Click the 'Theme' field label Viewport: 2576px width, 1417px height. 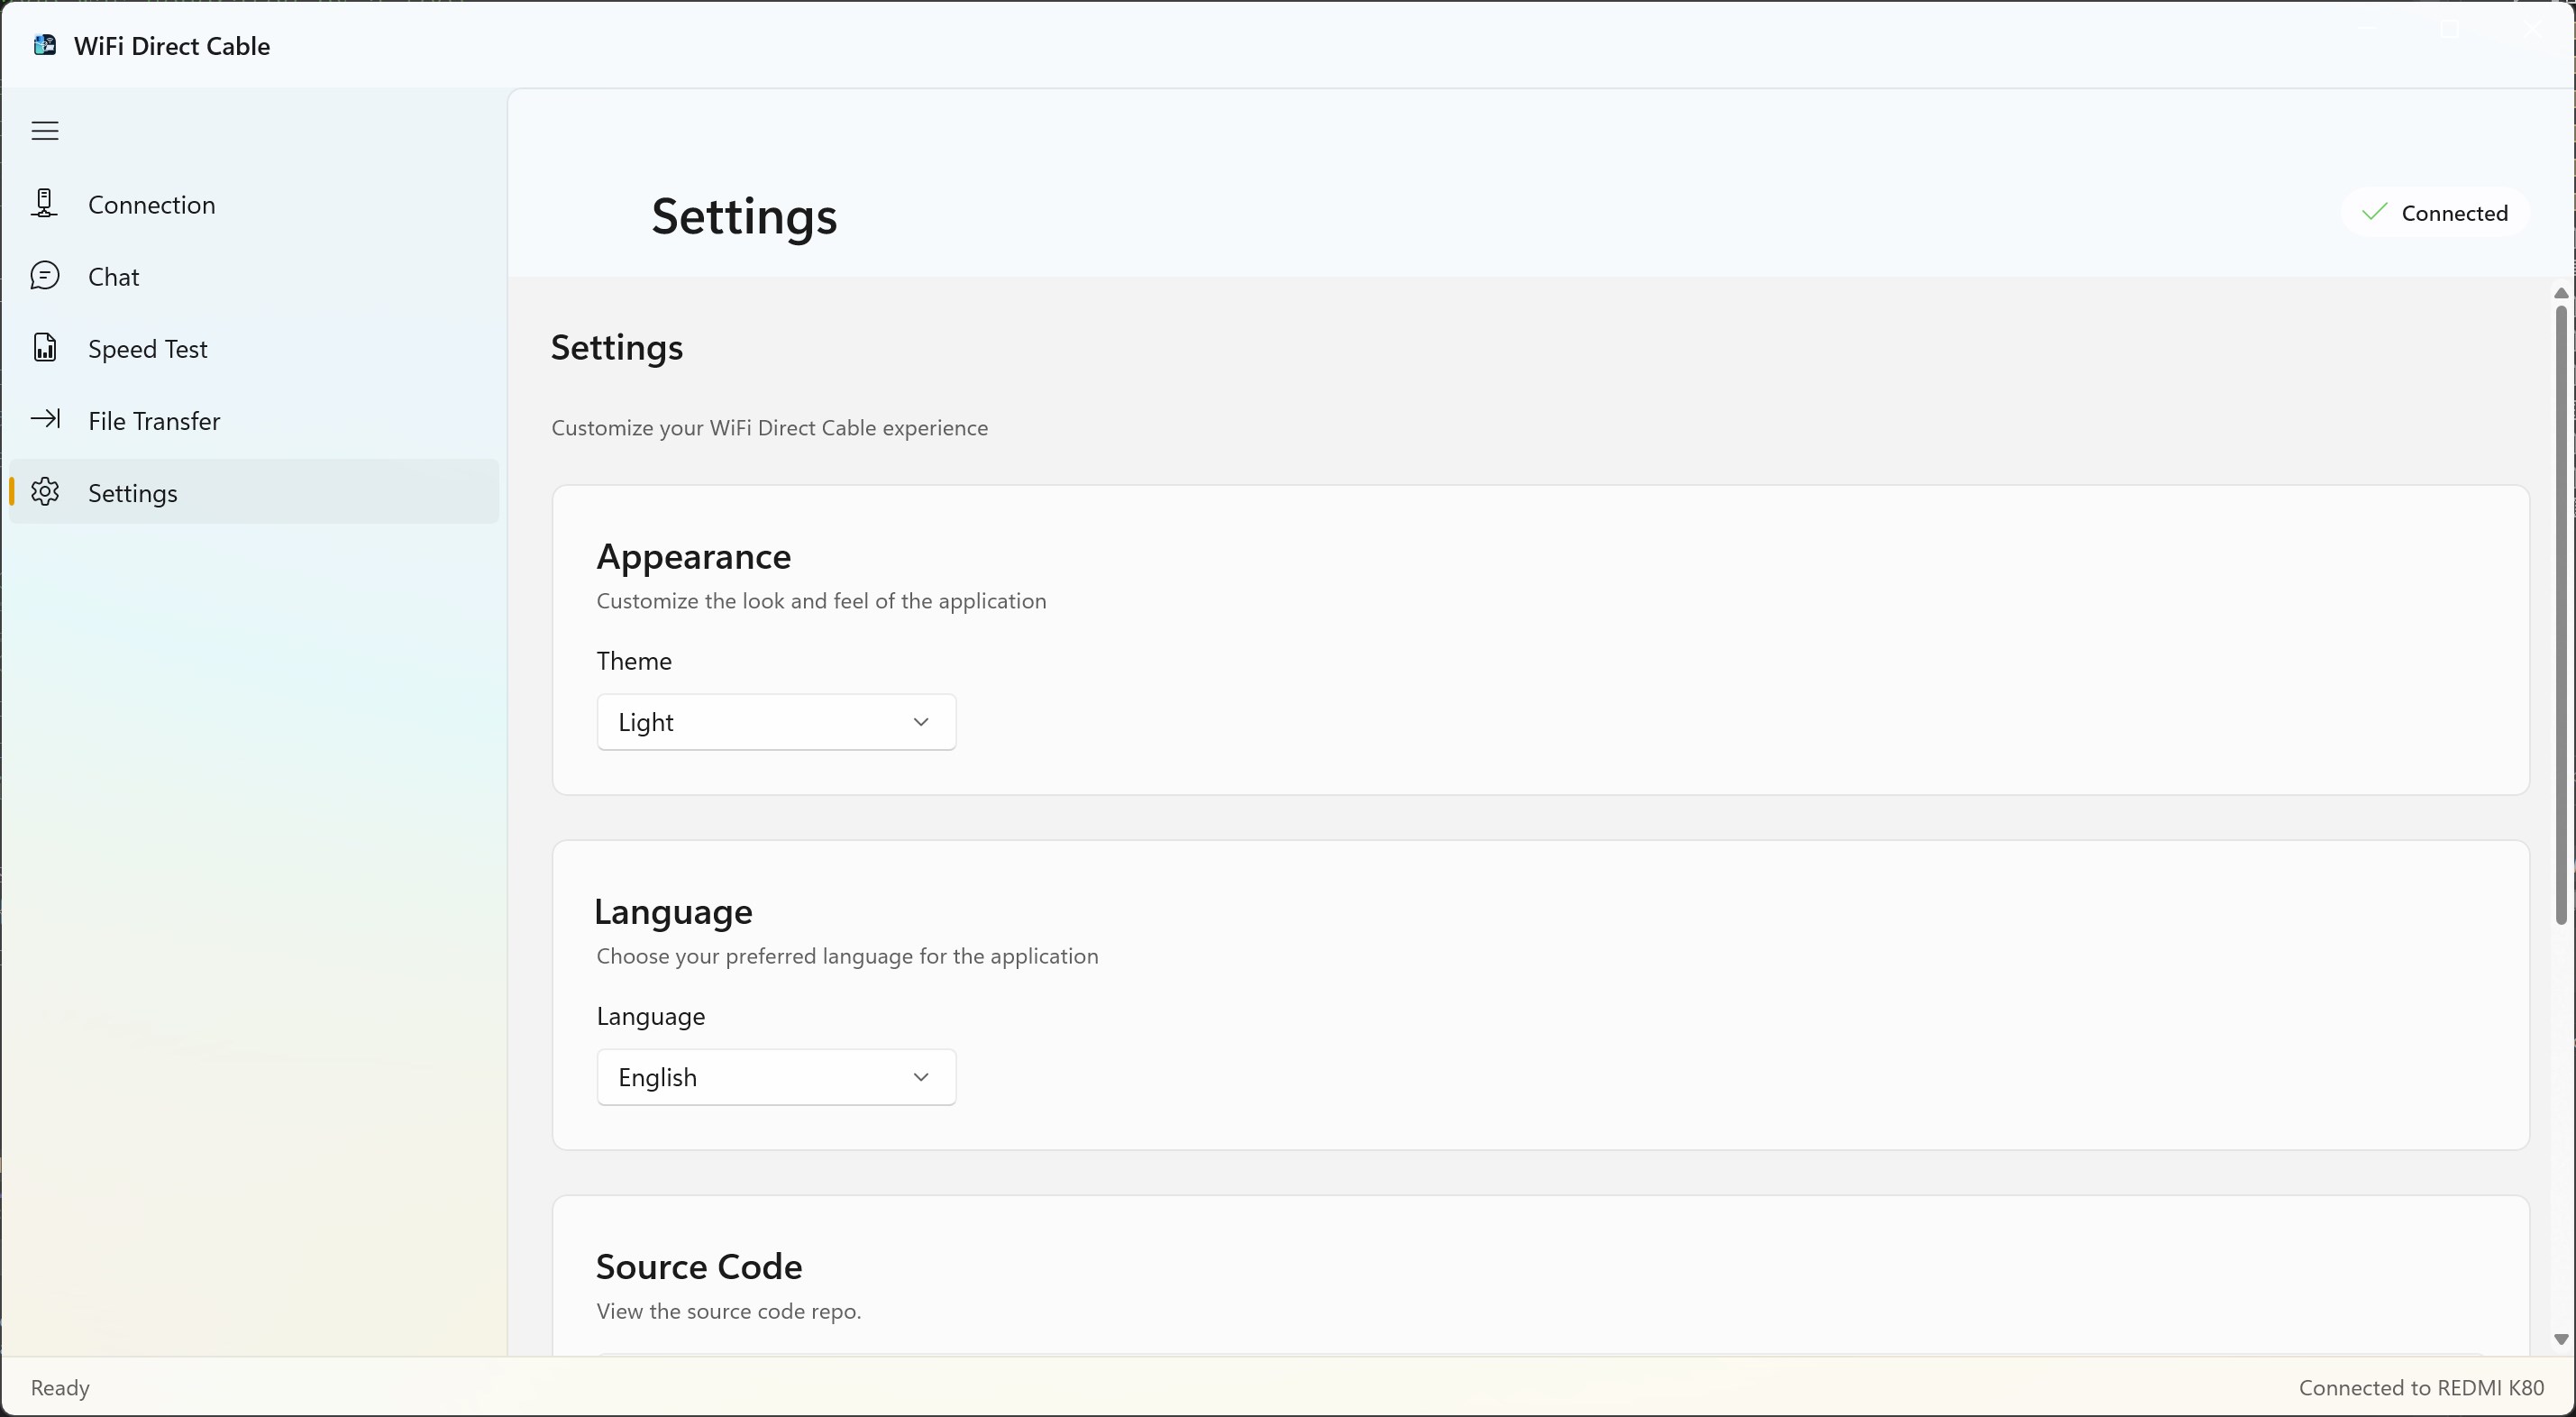634,661
